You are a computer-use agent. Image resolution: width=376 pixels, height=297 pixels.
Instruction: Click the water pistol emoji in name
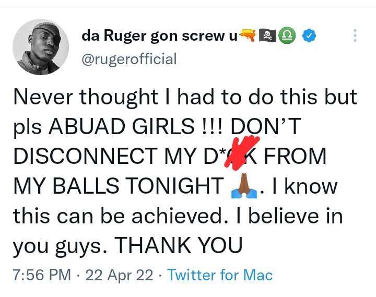(x=248, y=35)
